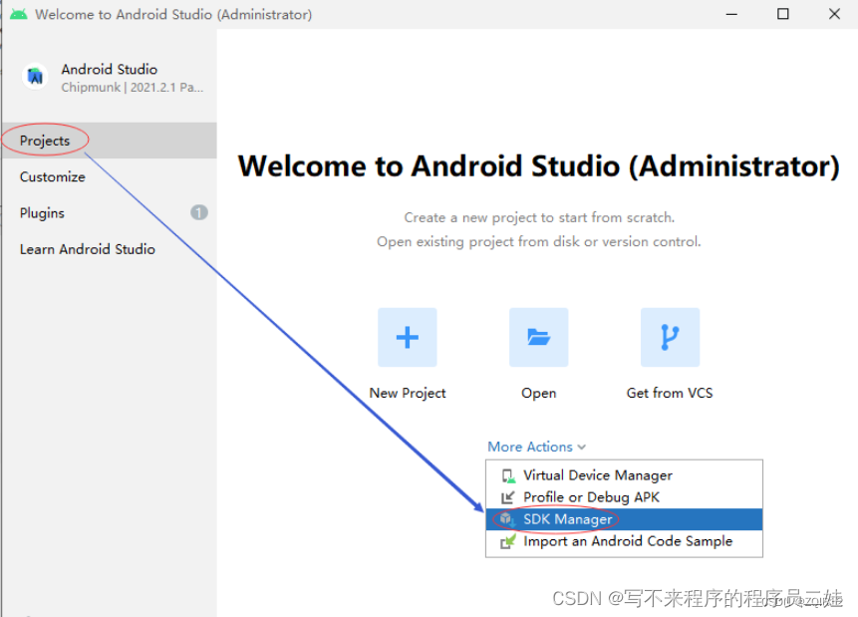Click the Import Android Code Sample icon
Viewport: 858px width, 617px height.
pos(508,541)
